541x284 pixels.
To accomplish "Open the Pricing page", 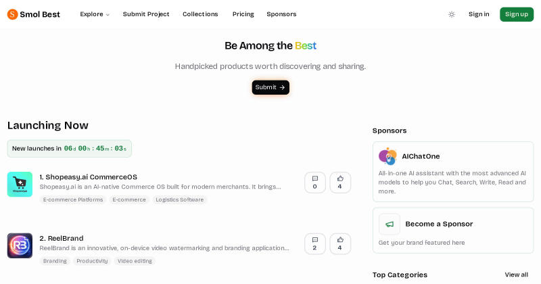I will point(243,14).
